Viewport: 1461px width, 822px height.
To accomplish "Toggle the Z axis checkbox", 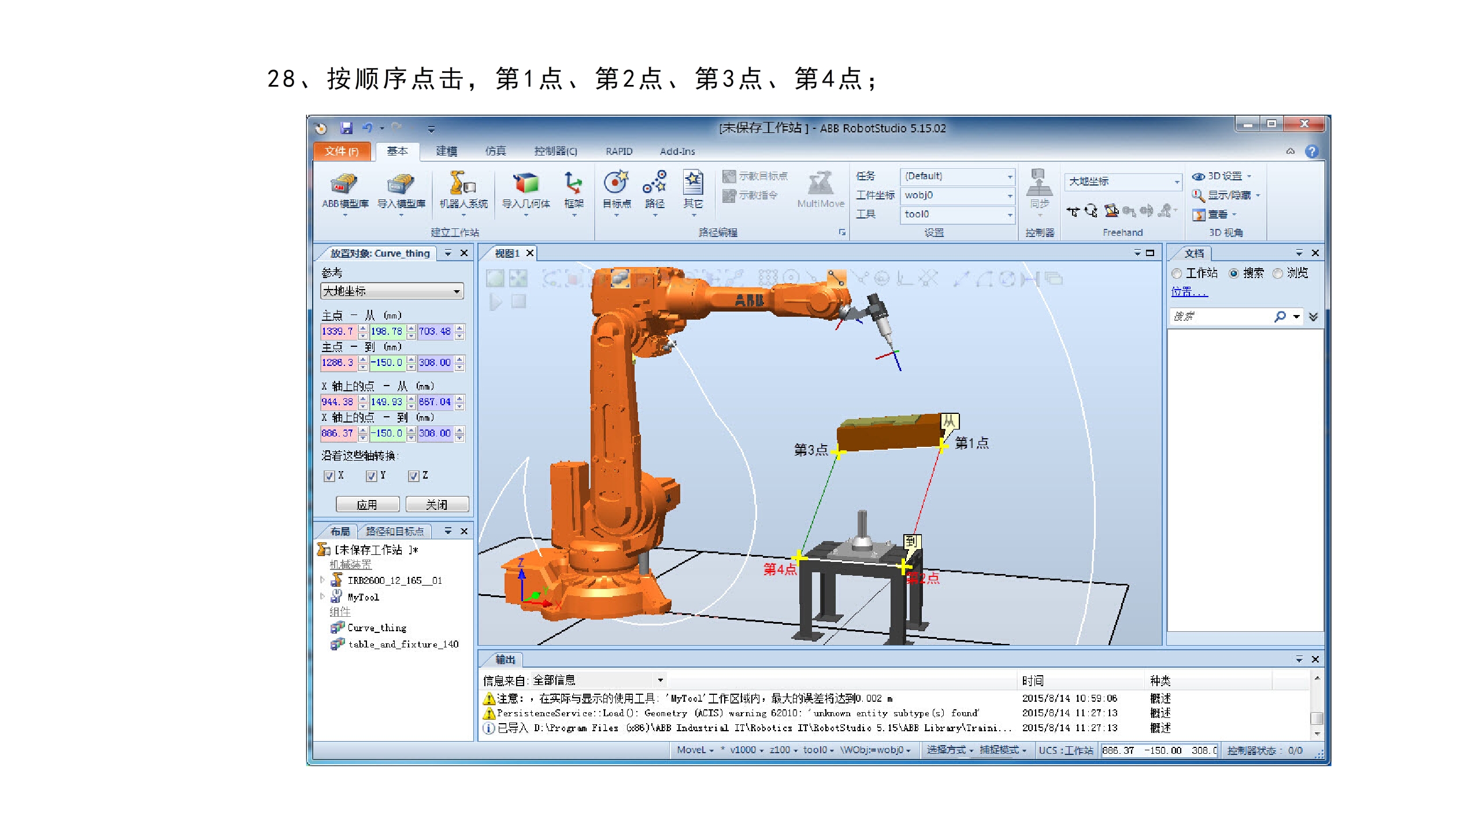I will (413, 476).
